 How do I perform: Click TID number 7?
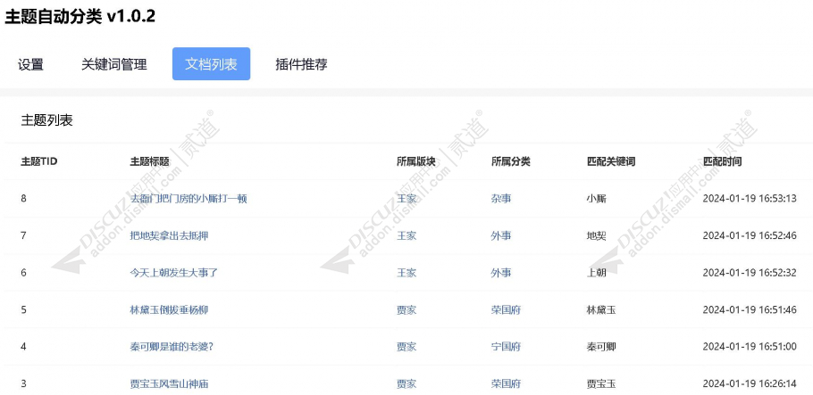pyautogui.click(x=24, y=235)
